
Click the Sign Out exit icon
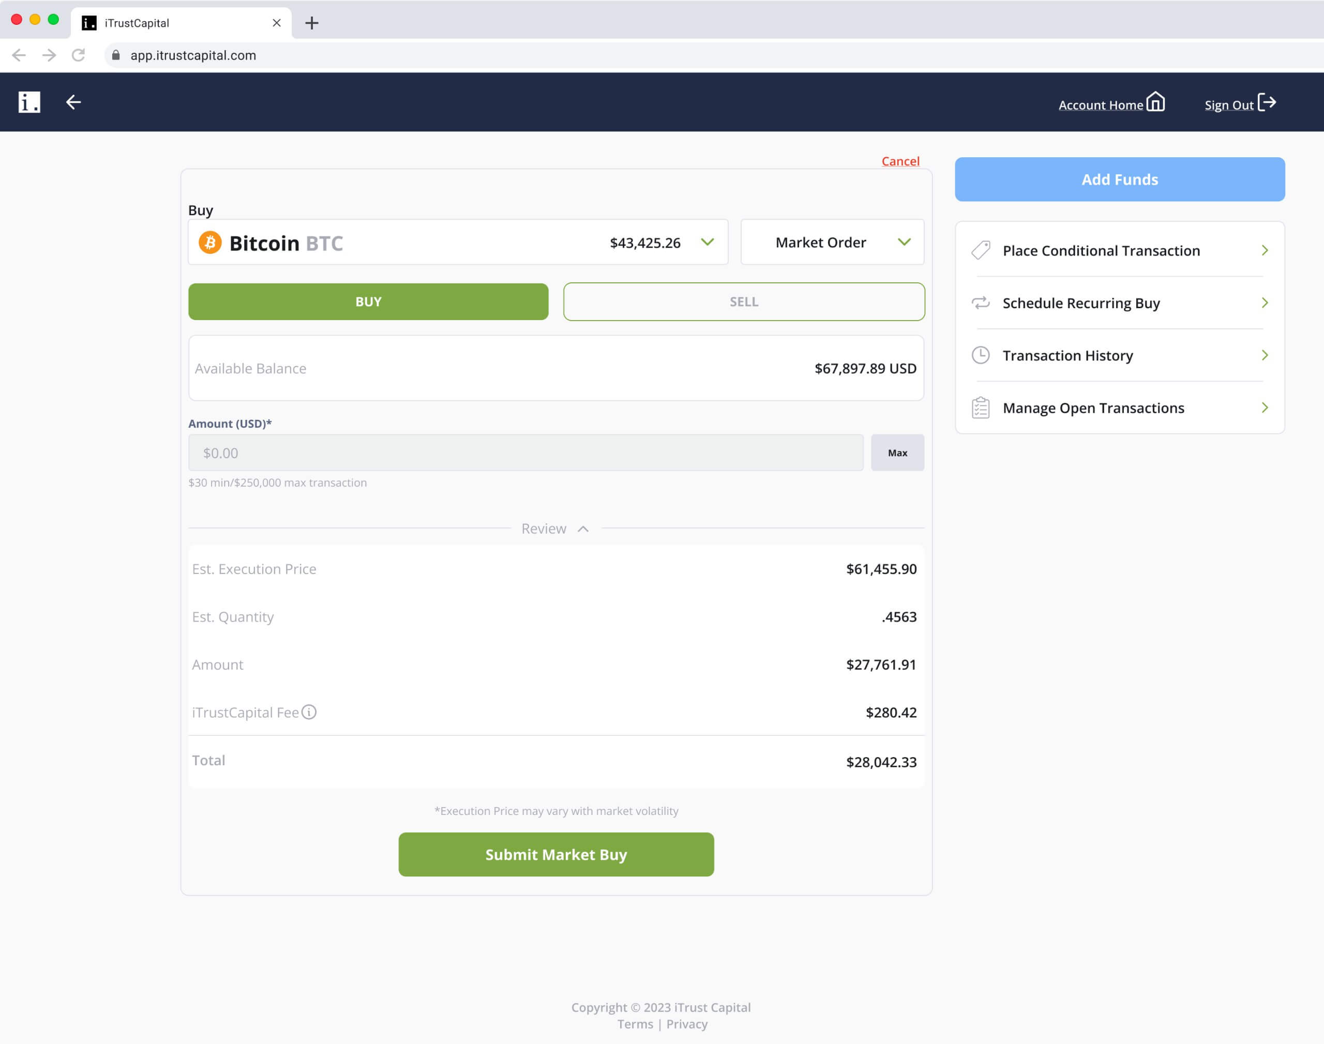(x=1267, y=102)
